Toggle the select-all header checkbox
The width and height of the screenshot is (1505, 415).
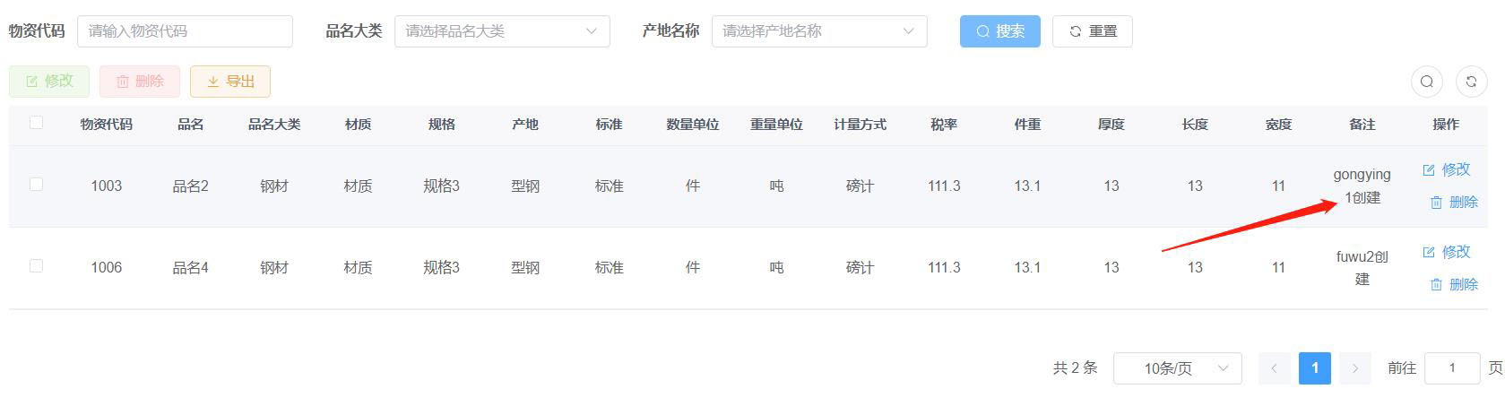tap(36, 123)
